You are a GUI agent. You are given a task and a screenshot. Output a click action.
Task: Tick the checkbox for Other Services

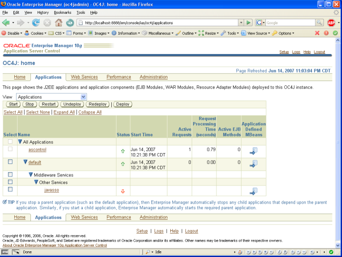click(x=10, y=182)
